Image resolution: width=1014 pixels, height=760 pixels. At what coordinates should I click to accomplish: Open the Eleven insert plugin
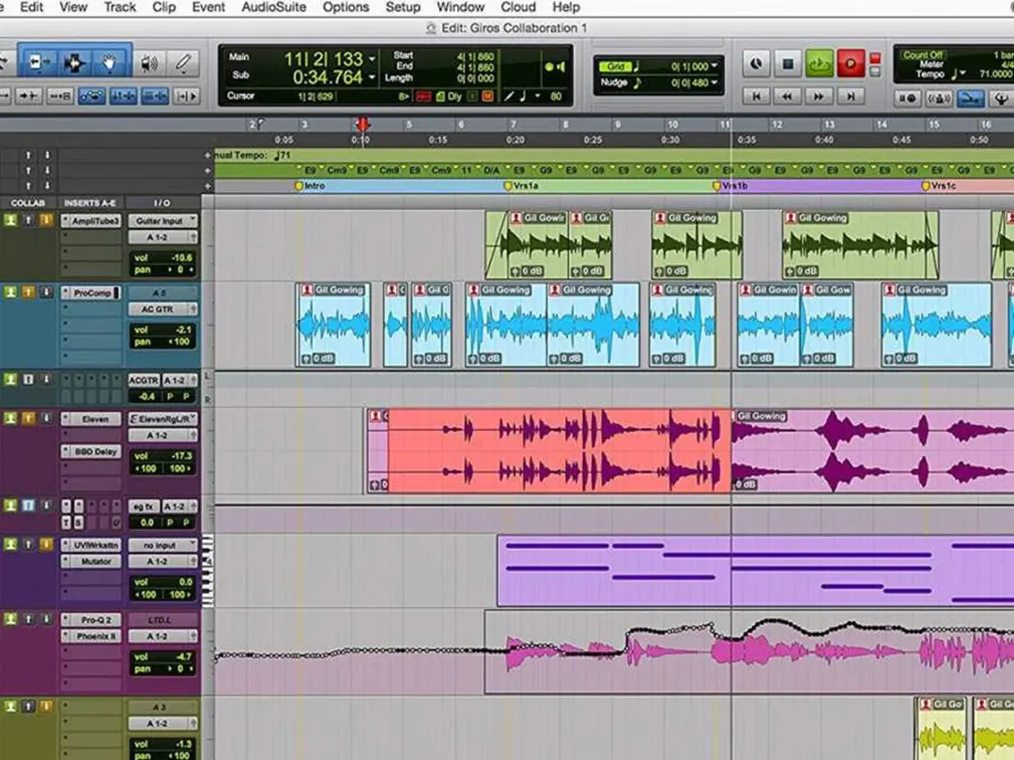91,418
